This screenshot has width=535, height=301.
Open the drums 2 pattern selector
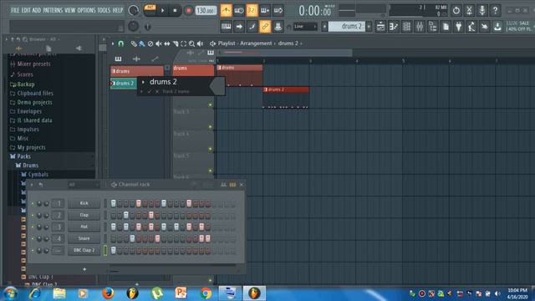[x=347, y=26]
